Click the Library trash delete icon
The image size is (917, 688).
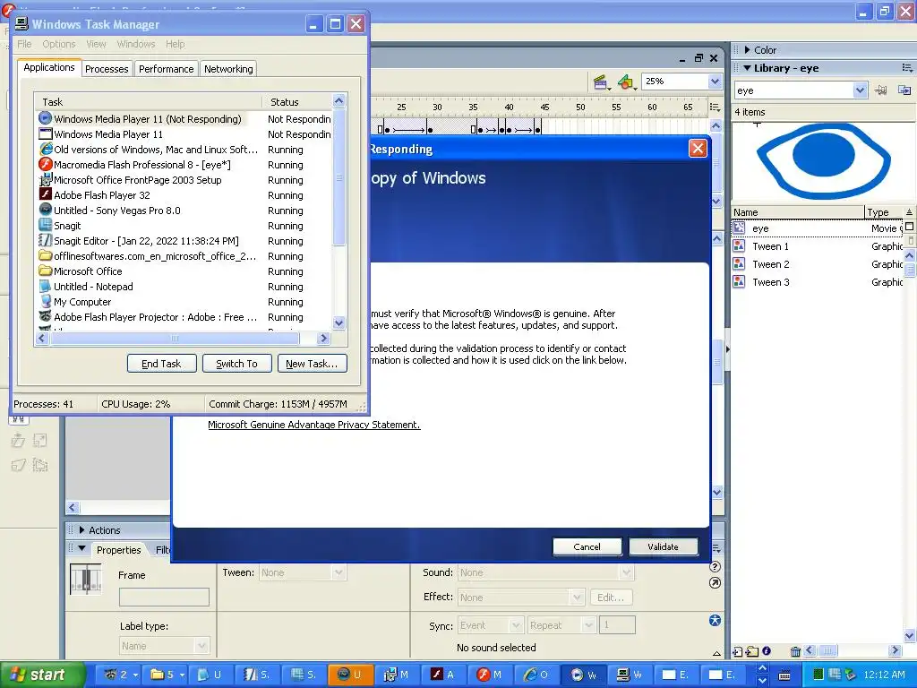(x=795, y=651)
